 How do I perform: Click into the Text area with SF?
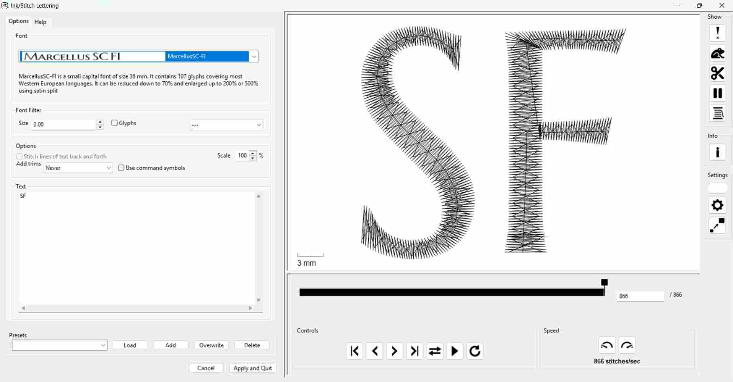click(137, 248)
